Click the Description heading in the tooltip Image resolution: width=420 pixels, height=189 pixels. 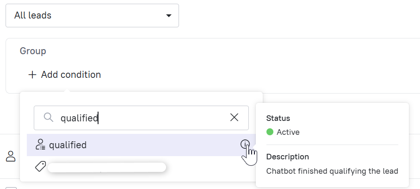point(287,157)
